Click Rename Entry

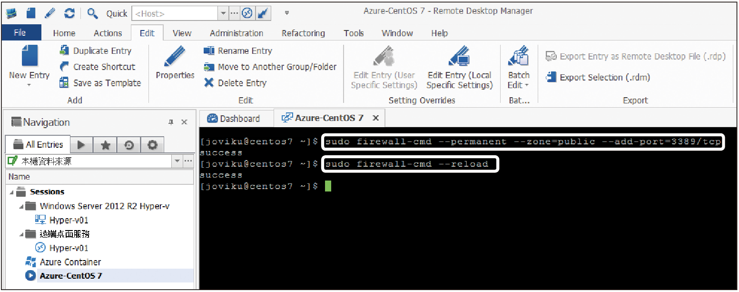tap(238, 51)
